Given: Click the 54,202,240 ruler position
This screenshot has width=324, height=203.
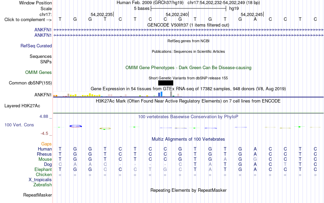Looking at the screenshot, I should pyautogui.click(x=177, y=14).
